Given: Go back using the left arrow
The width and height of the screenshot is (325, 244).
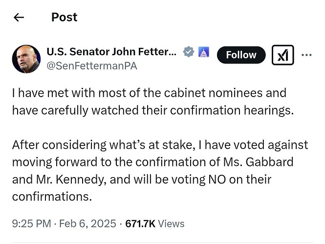Looking at the screenshot, I should tap(19, 17).
